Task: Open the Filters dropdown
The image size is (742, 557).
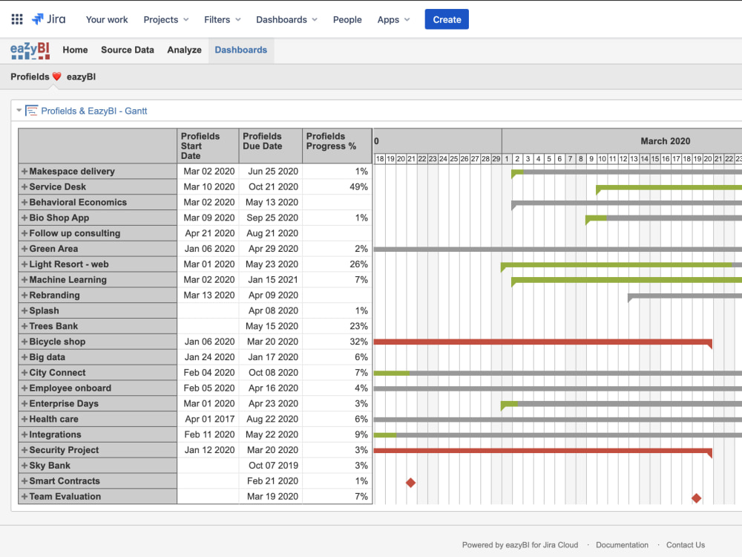Action: click(x=223, y=19)
